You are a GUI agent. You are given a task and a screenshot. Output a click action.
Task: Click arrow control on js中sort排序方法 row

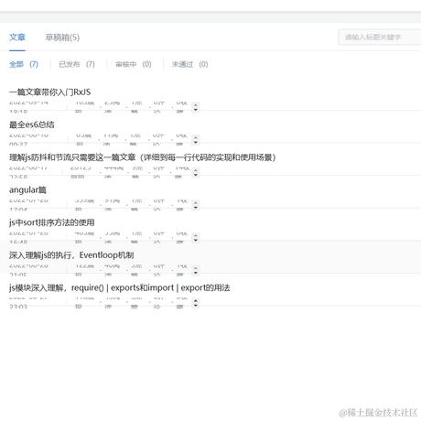pyautogui.click(x=196, y=238)
